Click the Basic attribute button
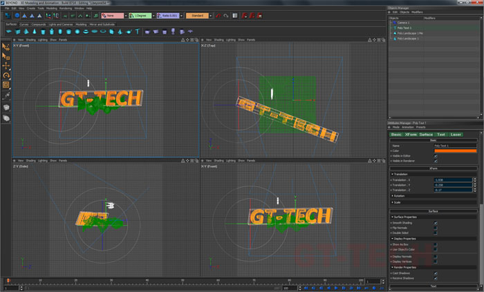 click(x=396, y=135)
